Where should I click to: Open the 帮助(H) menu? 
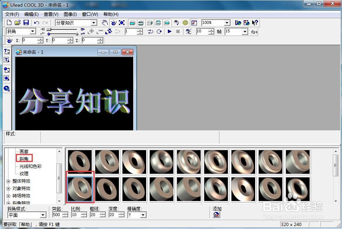point(111,14)
